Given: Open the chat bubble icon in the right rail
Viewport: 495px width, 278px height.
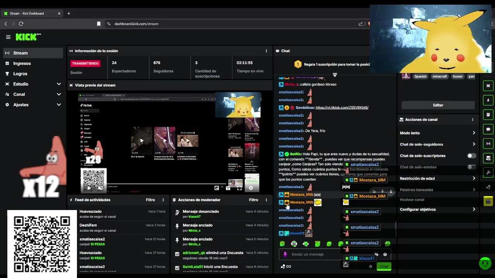Looking at the screenshot, I should (x=488, y=129).
